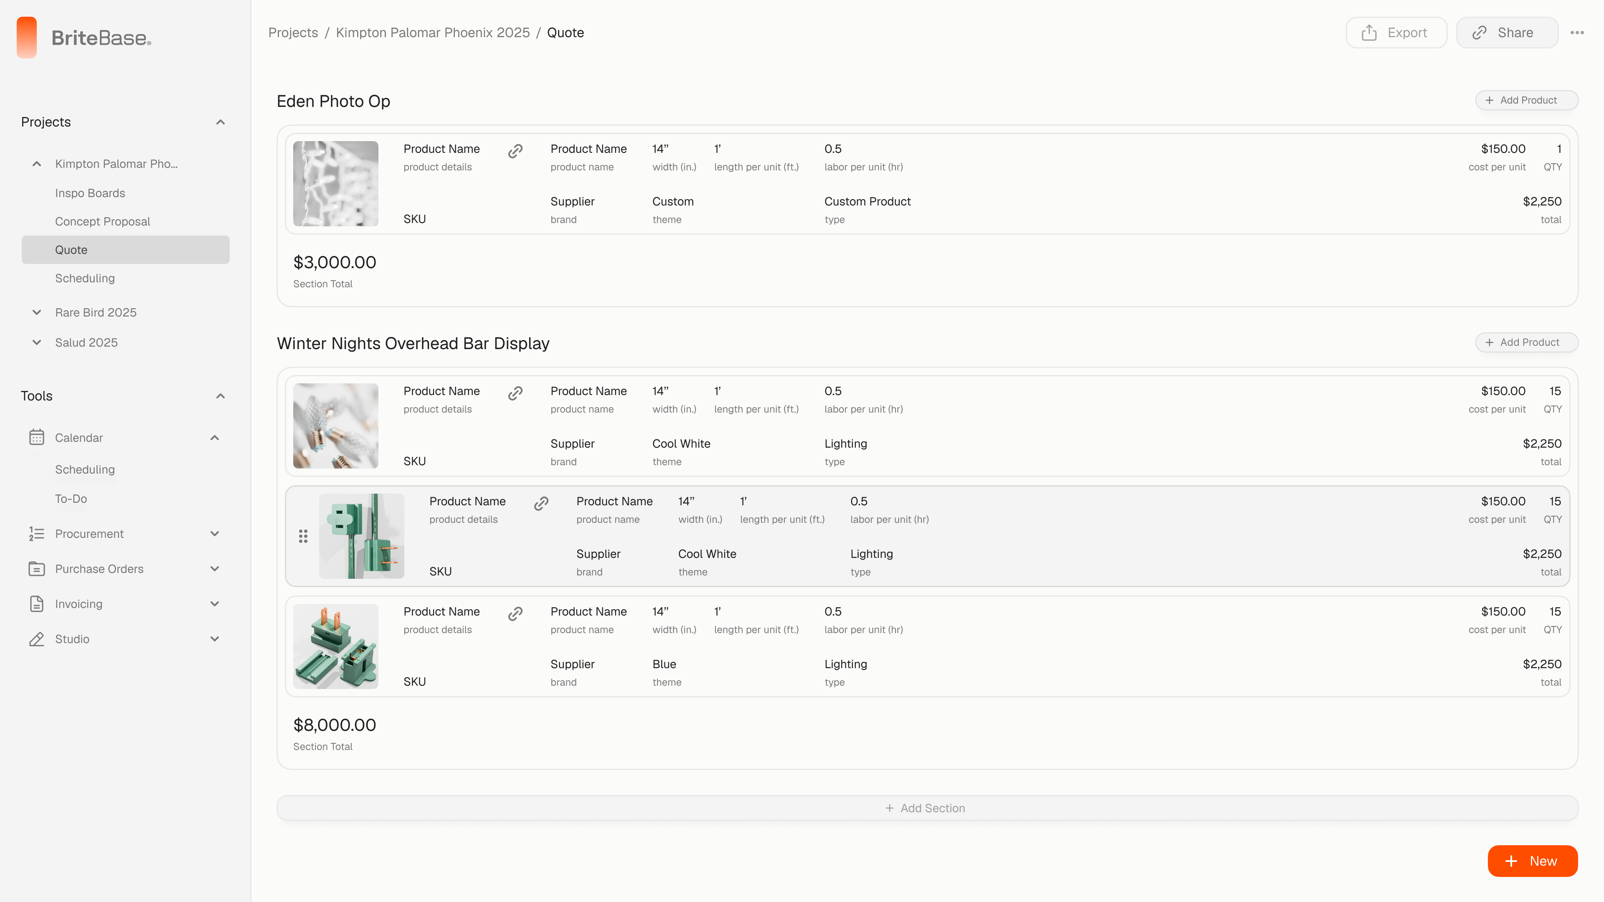Open Inspo Boards in the sidebar
The image size is (1604, 902).
(90, 193)
